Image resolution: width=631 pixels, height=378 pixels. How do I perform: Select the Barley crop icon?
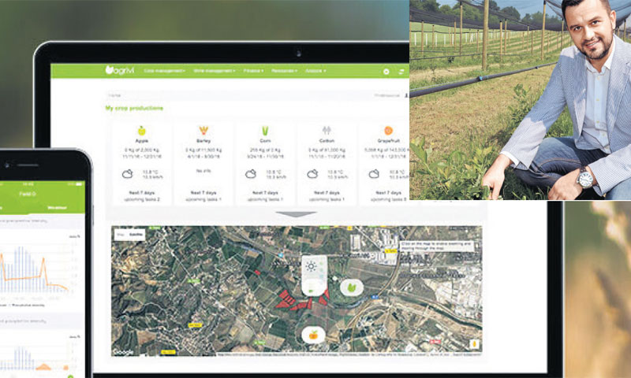point(203,130)
